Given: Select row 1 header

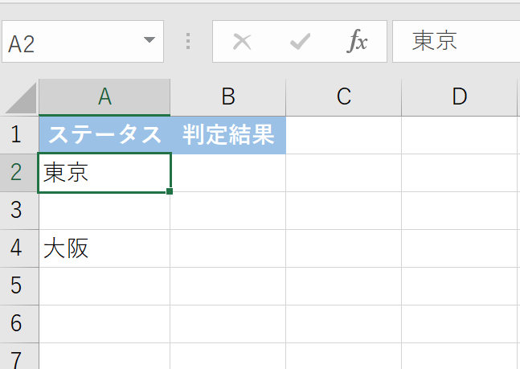Looking at the screenshot, I should [17, 135].
